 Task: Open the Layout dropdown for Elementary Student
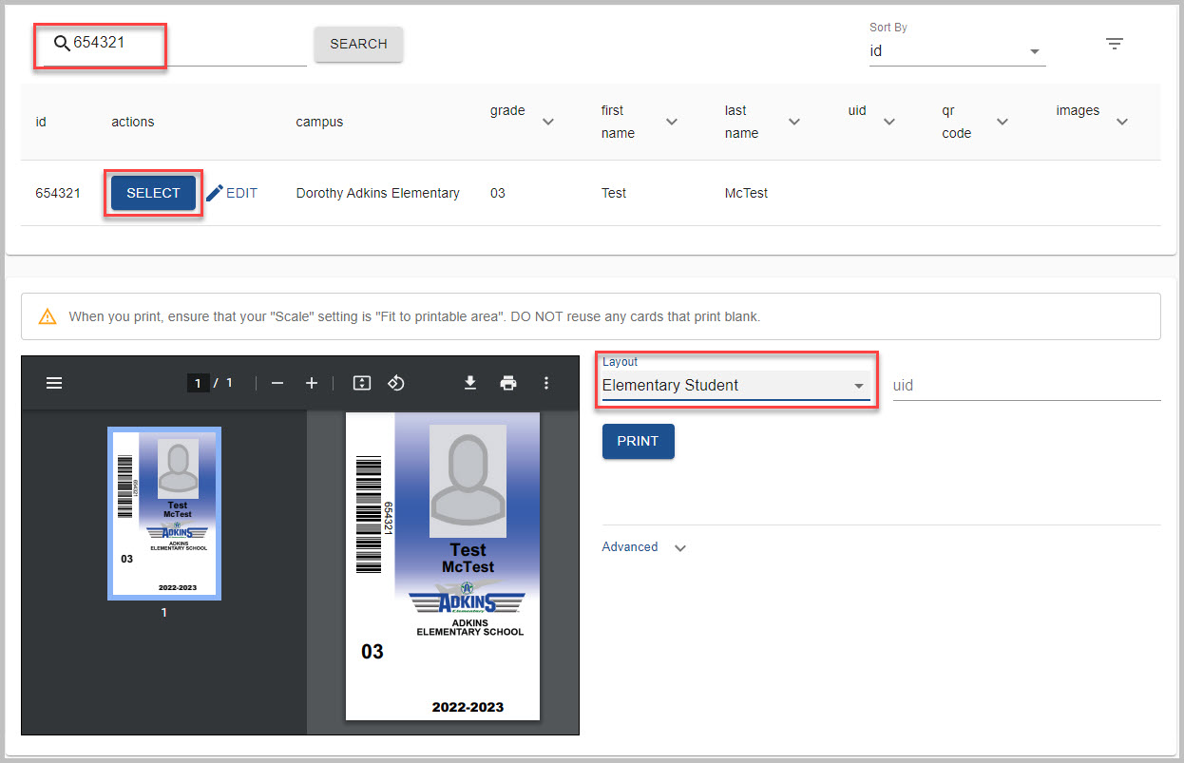(x=735, y=386)
